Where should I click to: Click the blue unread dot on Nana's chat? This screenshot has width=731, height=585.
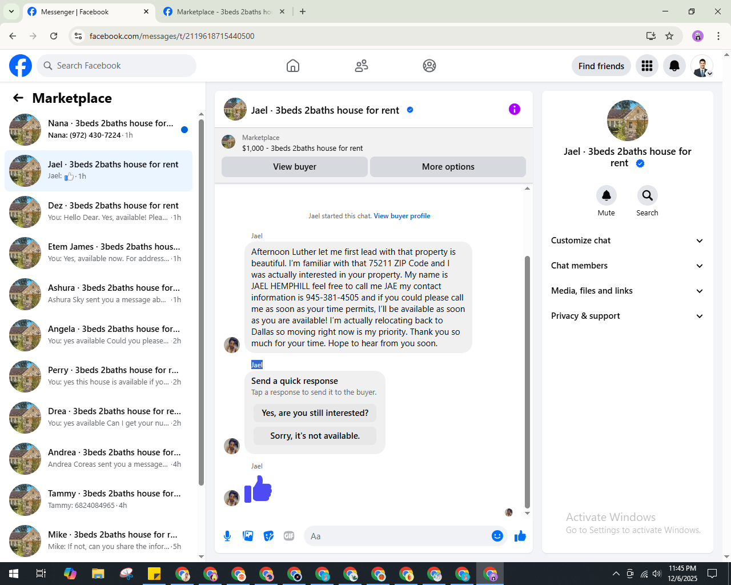pyautogui.click(x=184, y=130)
